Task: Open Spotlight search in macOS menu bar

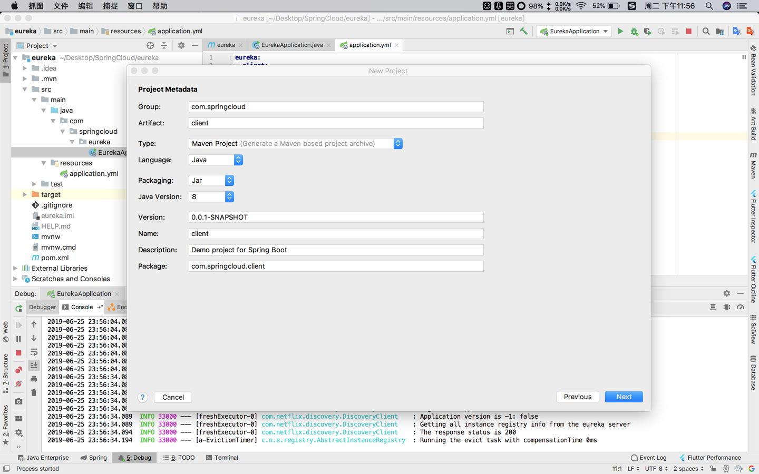Action: 709,6
